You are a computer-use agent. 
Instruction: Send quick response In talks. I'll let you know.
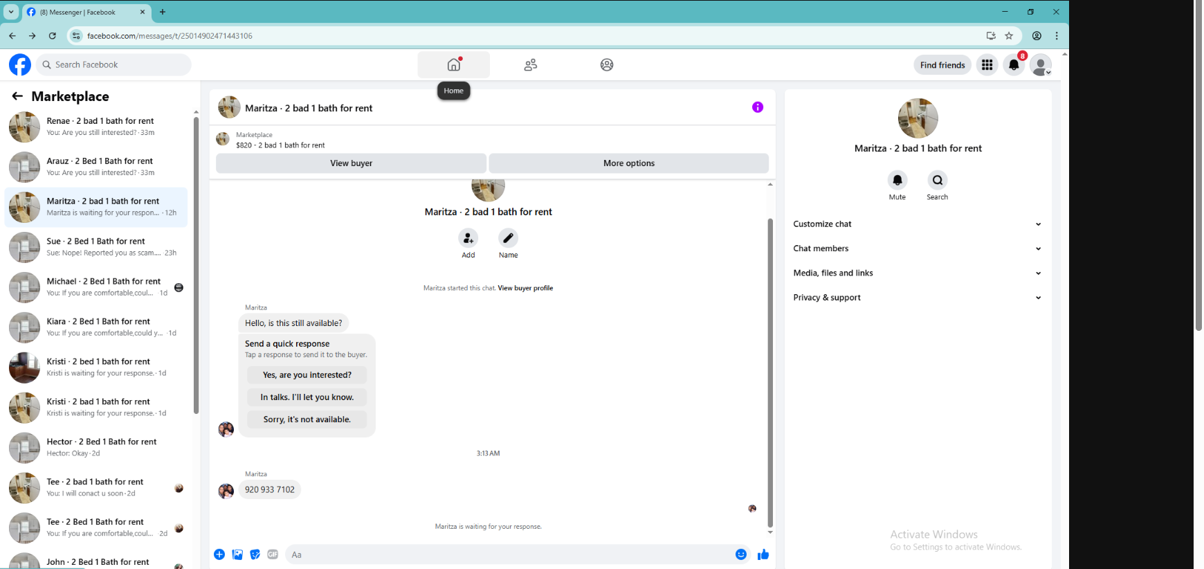click(307, 397)
